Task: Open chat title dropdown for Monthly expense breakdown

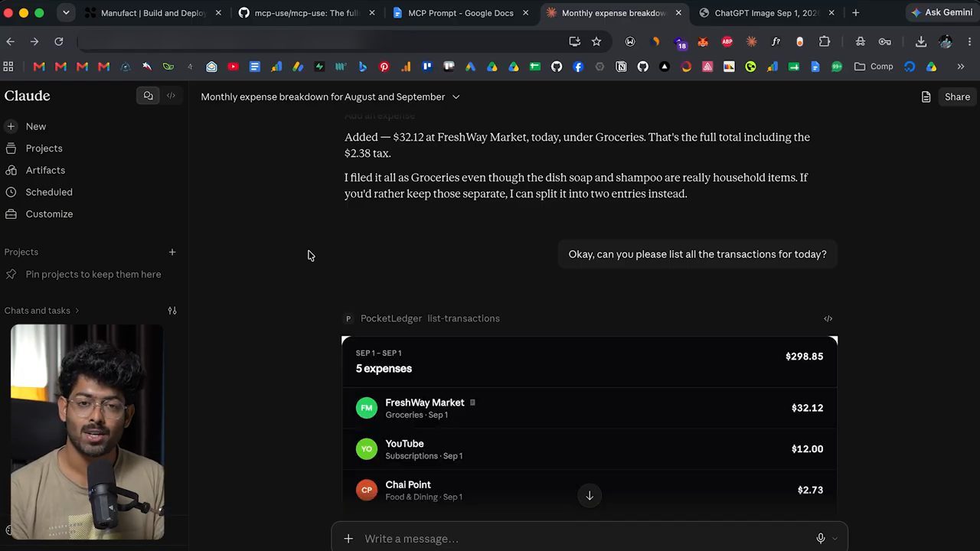Action: coord(456,97)
